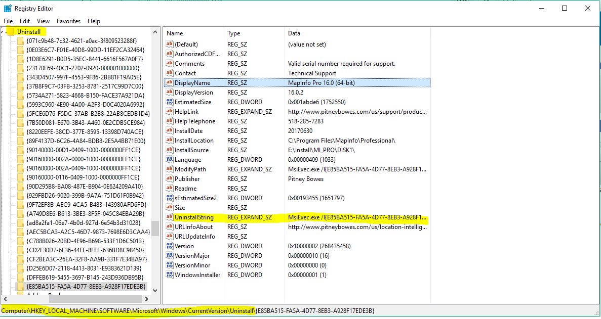Sort values by the Name column header
601x319 pixels.
tap(175, 33)
